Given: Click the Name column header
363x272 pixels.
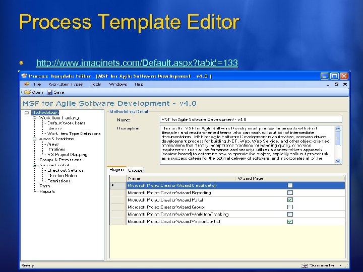Looking at the screenshot, I should point(180,178).
